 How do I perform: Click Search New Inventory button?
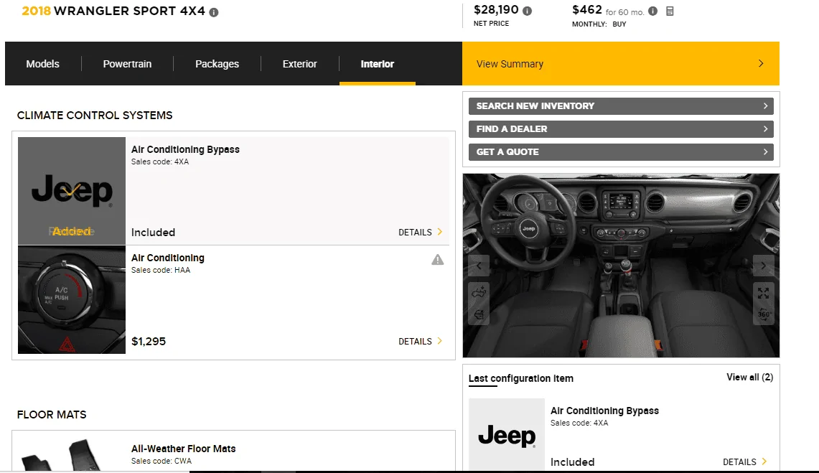tap(621, 106)
